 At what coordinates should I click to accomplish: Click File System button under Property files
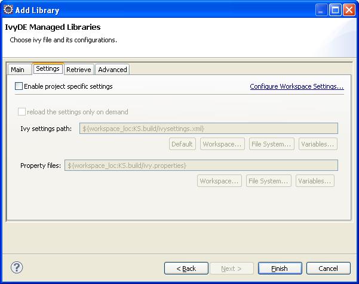click(269, 181)
